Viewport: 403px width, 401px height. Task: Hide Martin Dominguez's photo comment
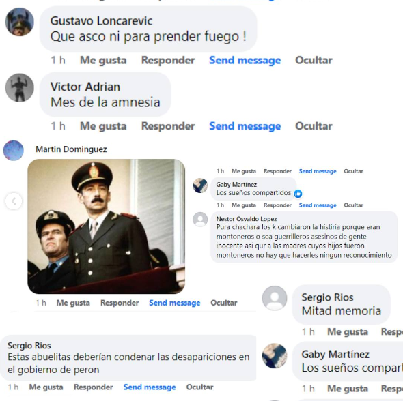click(224, 303)
